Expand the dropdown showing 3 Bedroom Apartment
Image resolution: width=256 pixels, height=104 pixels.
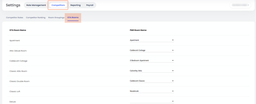coord(152,60)
